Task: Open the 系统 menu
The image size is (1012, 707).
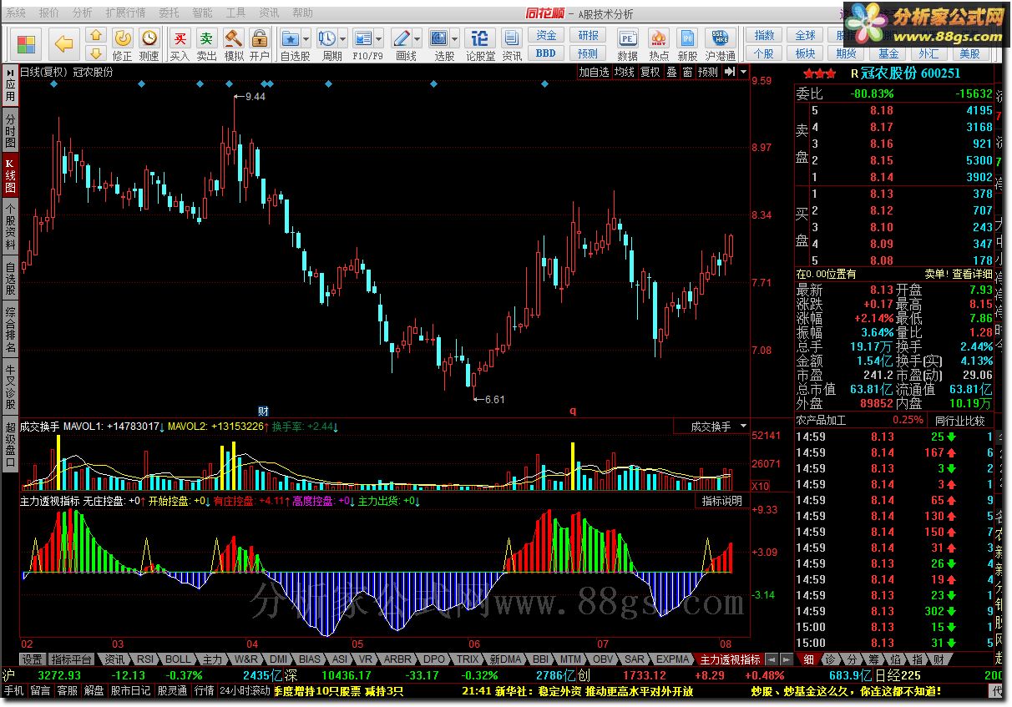Action: pyautogui.click(x=15, y=13)
